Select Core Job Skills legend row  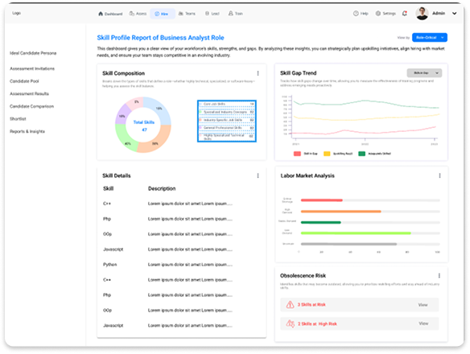click(227, 104)
